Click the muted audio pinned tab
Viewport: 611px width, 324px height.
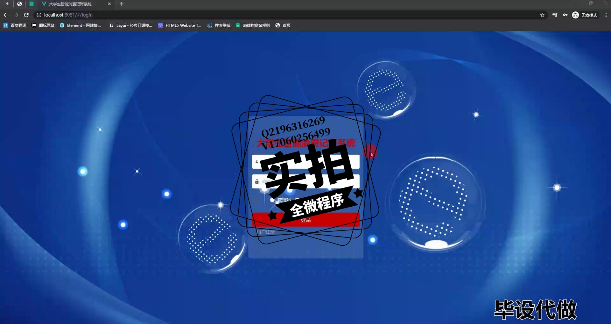pyautogui.click(x=7, y=4)
